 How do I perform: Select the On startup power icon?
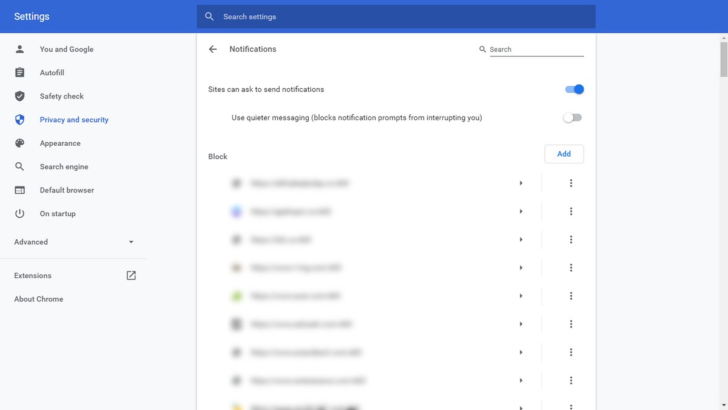19,213
